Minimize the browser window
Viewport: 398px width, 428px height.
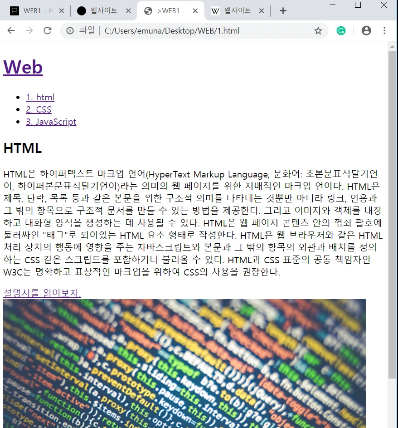click(333, 5)
